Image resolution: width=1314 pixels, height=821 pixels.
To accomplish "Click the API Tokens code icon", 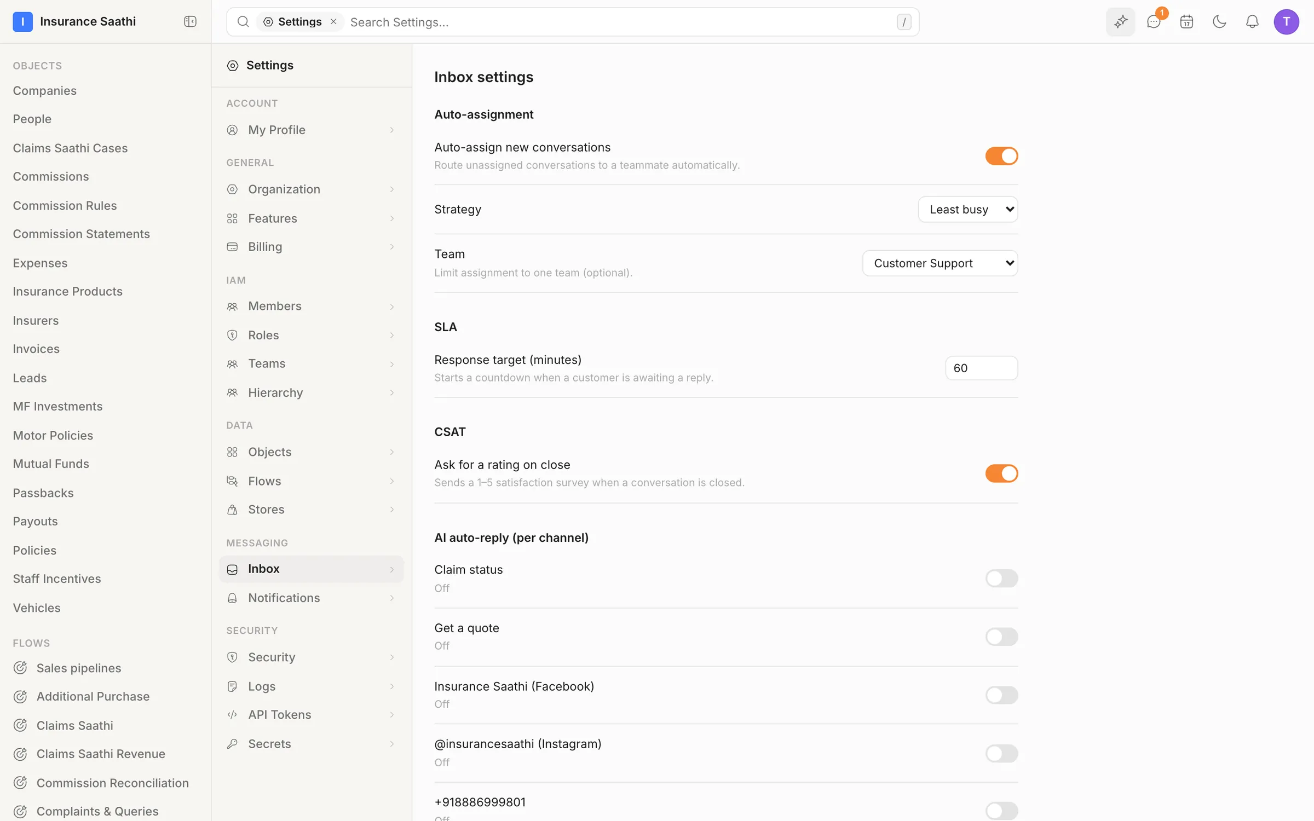I will 232,715.
